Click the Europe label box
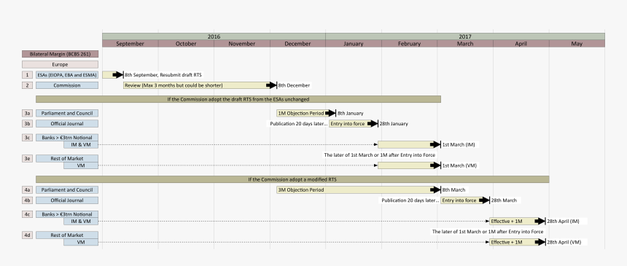This screenshot has width=627, height=266. pos(60,64)
